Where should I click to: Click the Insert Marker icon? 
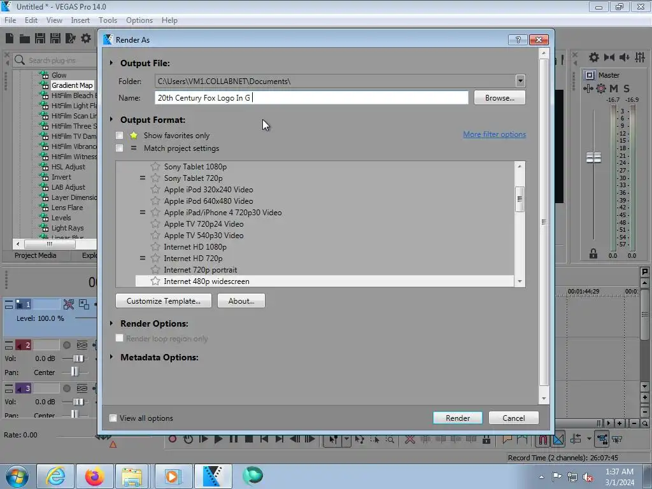[507, 439]
